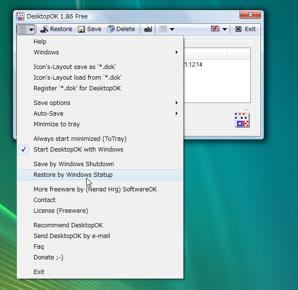The width and height of the screenshot is (298, 290).
Task: Click the Restore toolbar button
Action: click(56, 29)
